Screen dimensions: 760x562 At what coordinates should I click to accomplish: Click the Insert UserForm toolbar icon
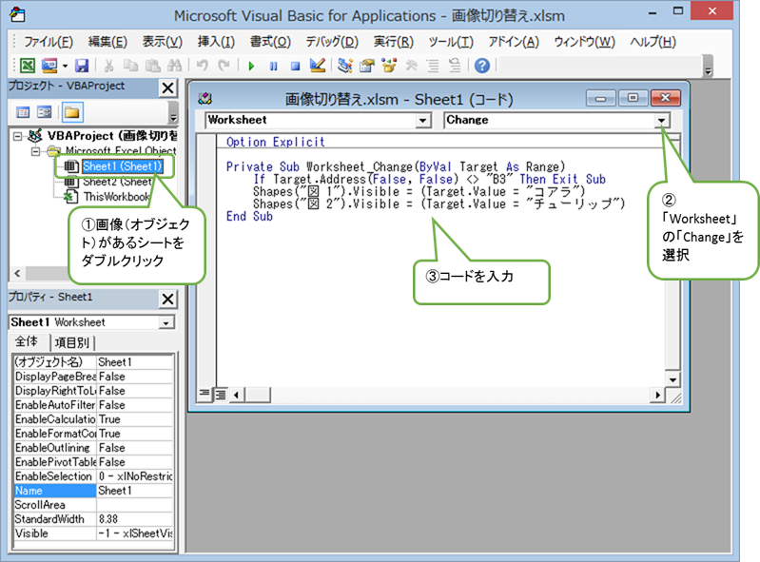point(49,65)
